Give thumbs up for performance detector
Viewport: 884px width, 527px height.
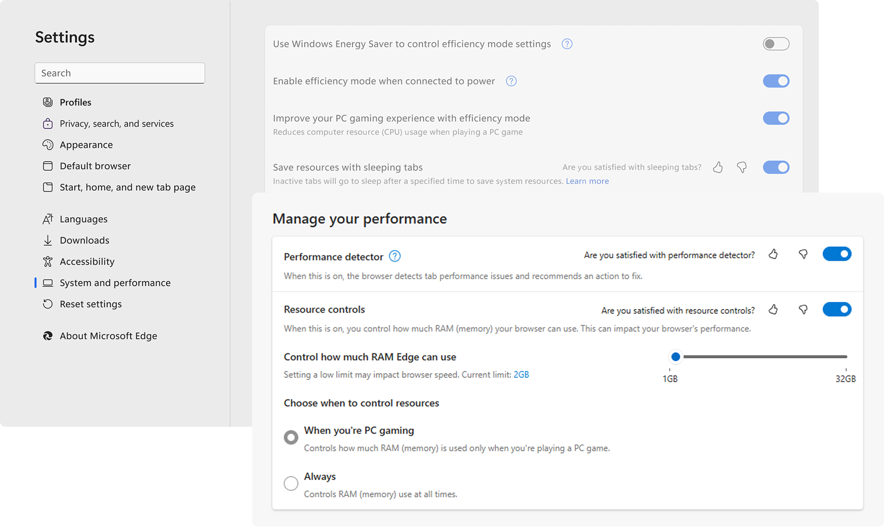tap(773, 254)
